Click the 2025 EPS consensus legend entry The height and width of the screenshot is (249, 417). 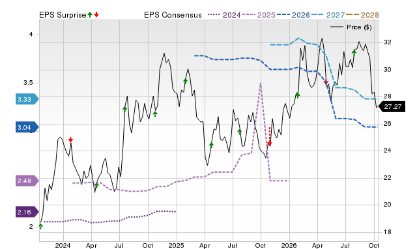259,15
